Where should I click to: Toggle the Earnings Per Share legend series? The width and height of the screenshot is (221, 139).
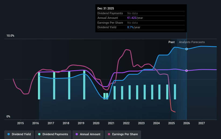pos(123,134)
